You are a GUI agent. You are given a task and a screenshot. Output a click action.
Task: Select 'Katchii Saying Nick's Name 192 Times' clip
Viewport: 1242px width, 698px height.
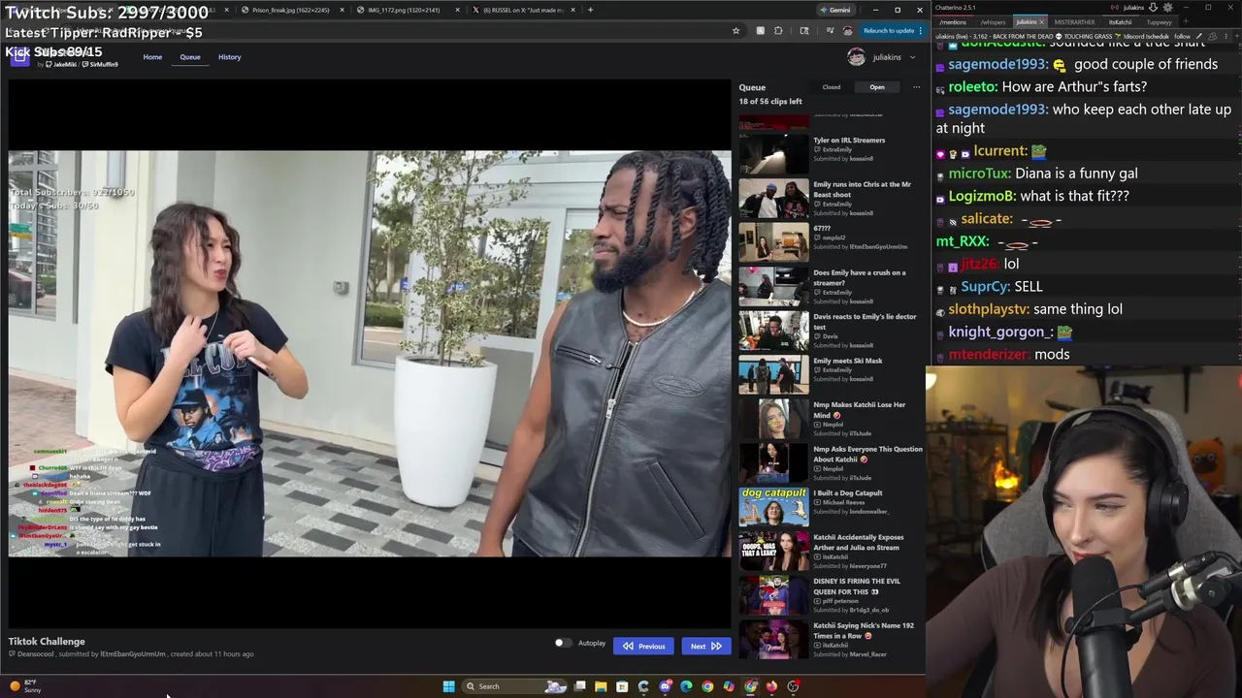click(x=773, y=640)
